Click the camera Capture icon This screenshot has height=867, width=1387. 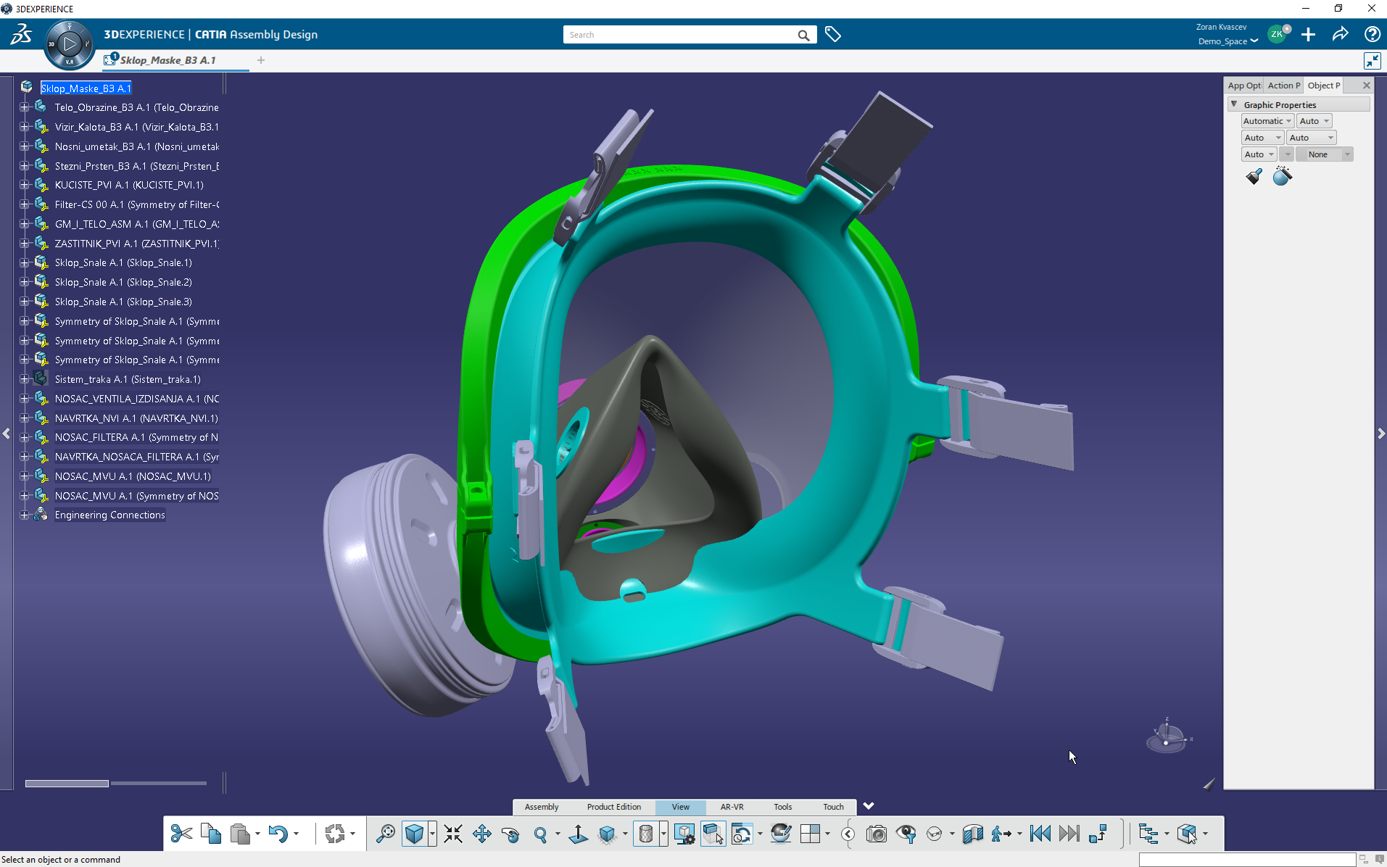(877, 834)
